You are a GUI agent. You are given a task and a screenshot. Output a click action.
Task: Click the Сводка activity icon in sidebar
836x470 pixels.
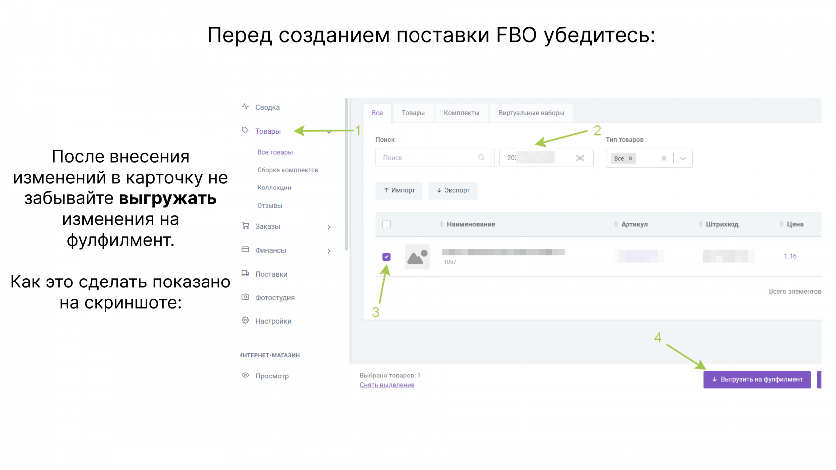click(245, 107)
